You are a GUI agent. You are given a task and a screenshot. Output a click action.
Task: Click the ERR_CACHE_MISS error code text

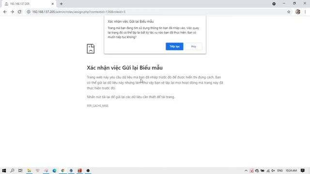[98, 106]
